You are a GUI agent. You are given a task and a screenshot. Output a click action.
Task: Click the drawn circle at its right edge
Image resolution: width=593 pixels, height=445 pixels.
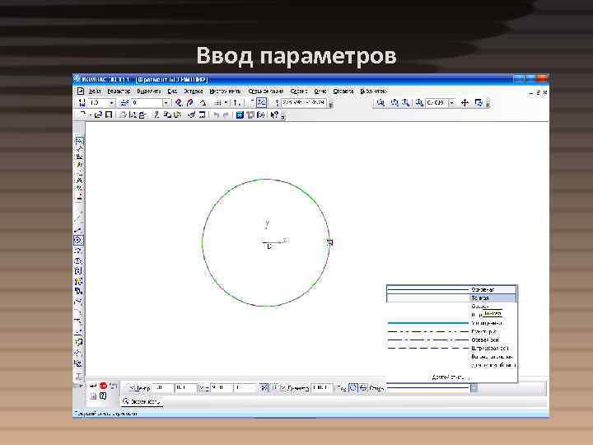(329, 242)
